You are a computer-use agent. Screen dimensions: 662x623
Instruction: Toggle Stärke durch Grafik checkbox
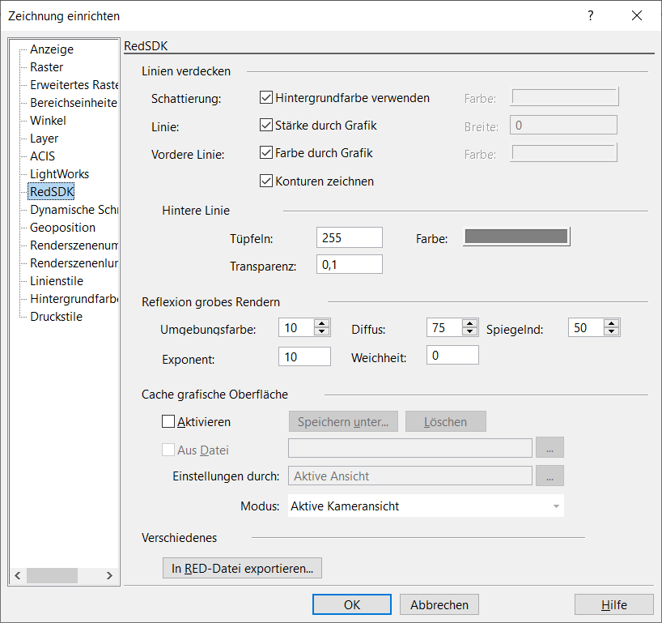point(266,125)
